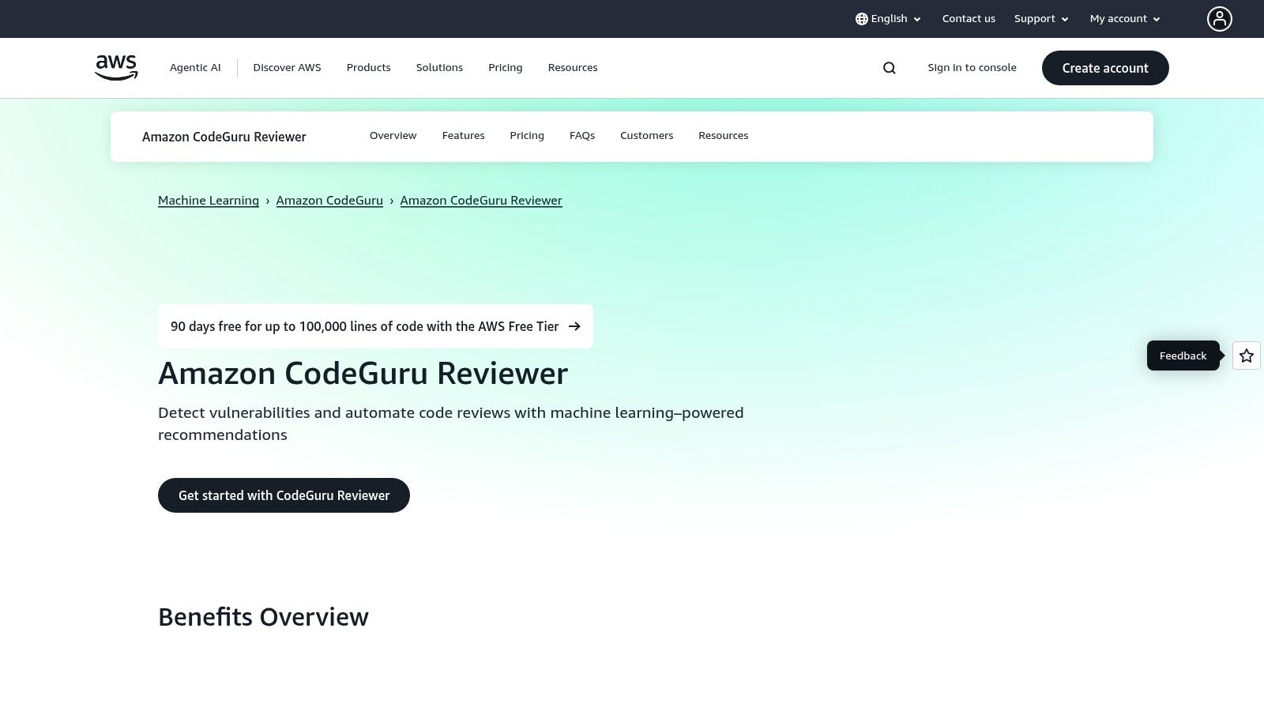Click the star favorite icon near Feedback
This screenshot has width=1264, height=711.
click(1246, 355)
